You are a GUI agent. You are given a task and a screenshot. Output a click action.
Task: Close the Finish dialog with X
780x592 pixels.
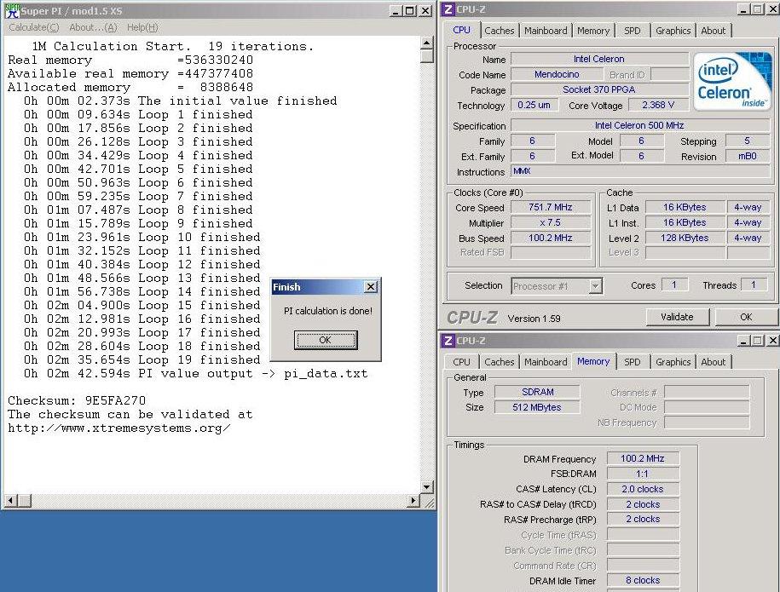371,287
